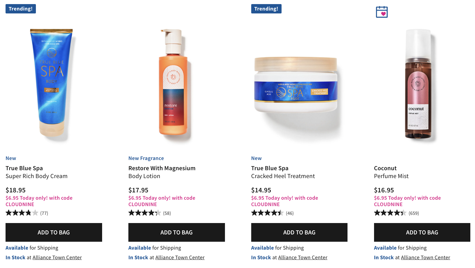475x268 pixels.
Task: Add Cracked Heel Treatment to bag
Action: tap(299, 232)
